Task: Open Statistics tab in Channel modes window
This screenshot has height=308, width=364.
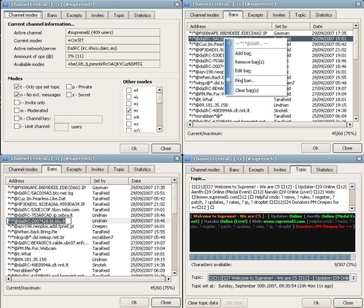Action: (x=142, y=16)
